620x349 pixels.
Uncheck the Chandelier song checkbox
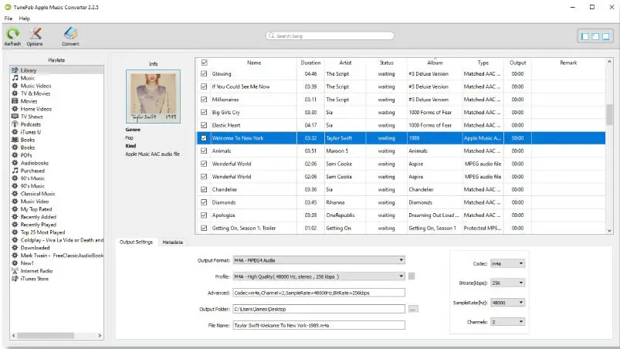pos(204,189)
